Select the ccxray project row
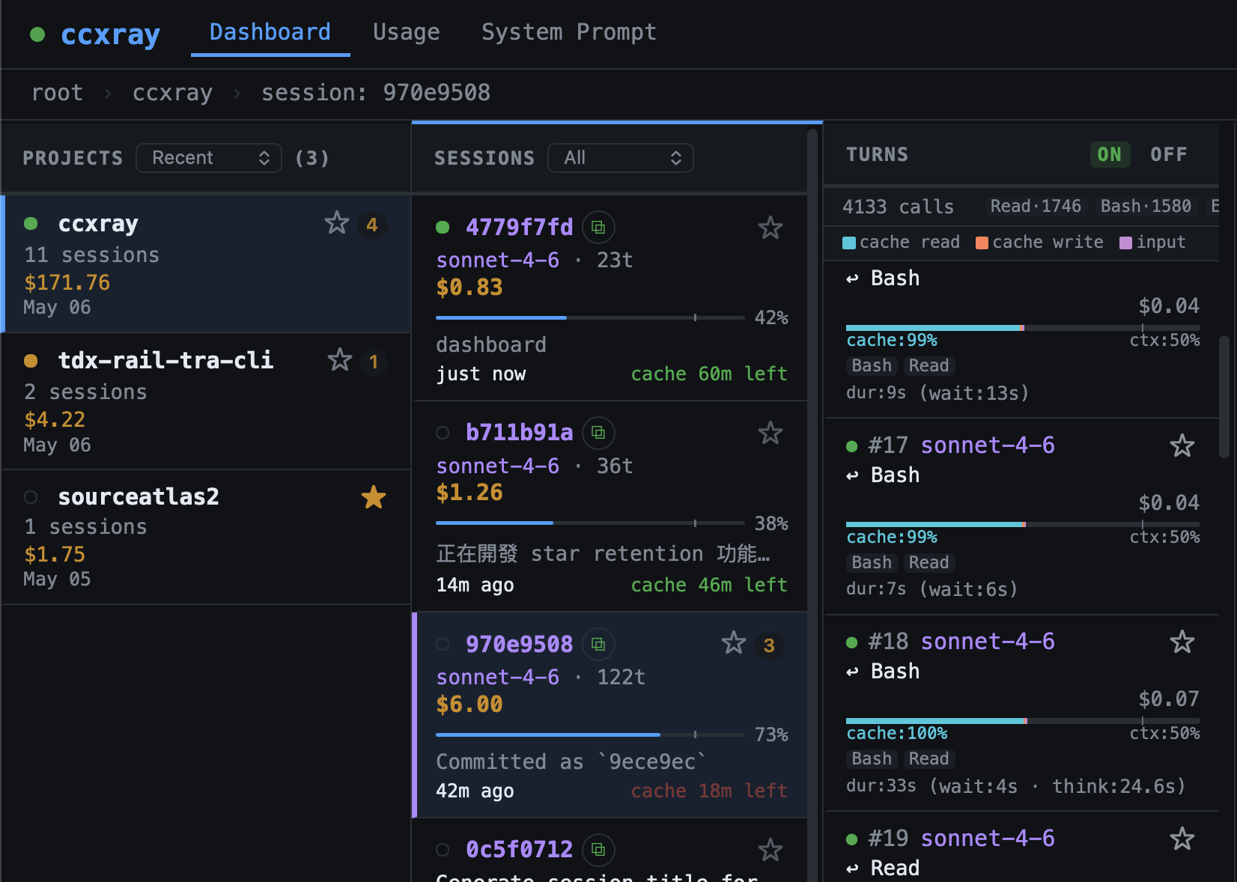 [x=207, y=264]
